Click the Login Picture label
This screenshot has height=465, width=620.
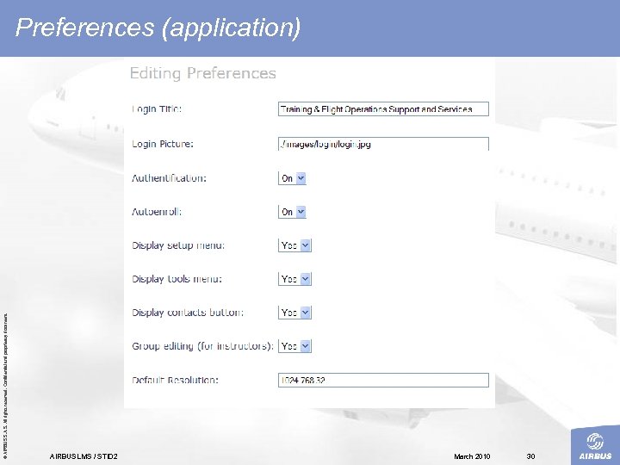click(x=163, y=144)
